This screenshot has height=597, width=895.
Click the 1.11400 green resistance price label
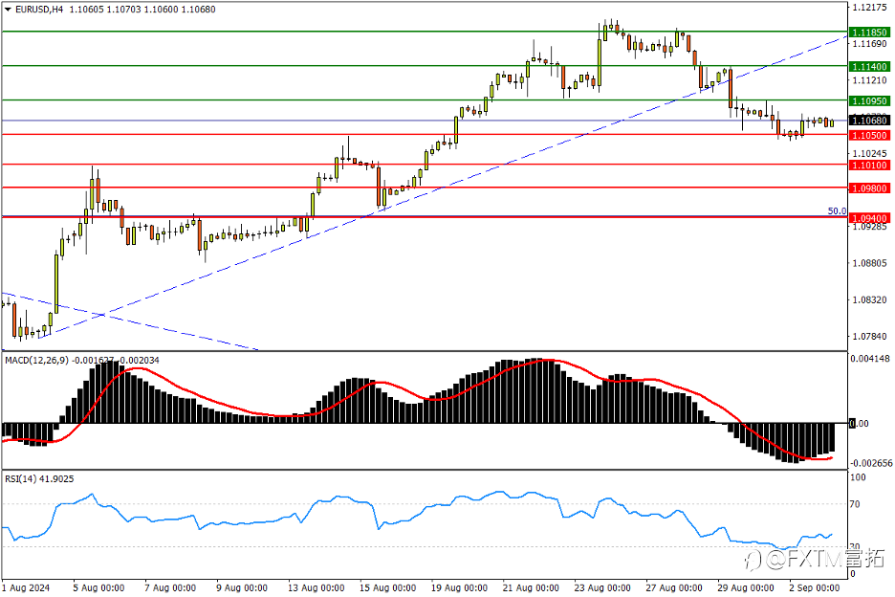click(869, 67)
